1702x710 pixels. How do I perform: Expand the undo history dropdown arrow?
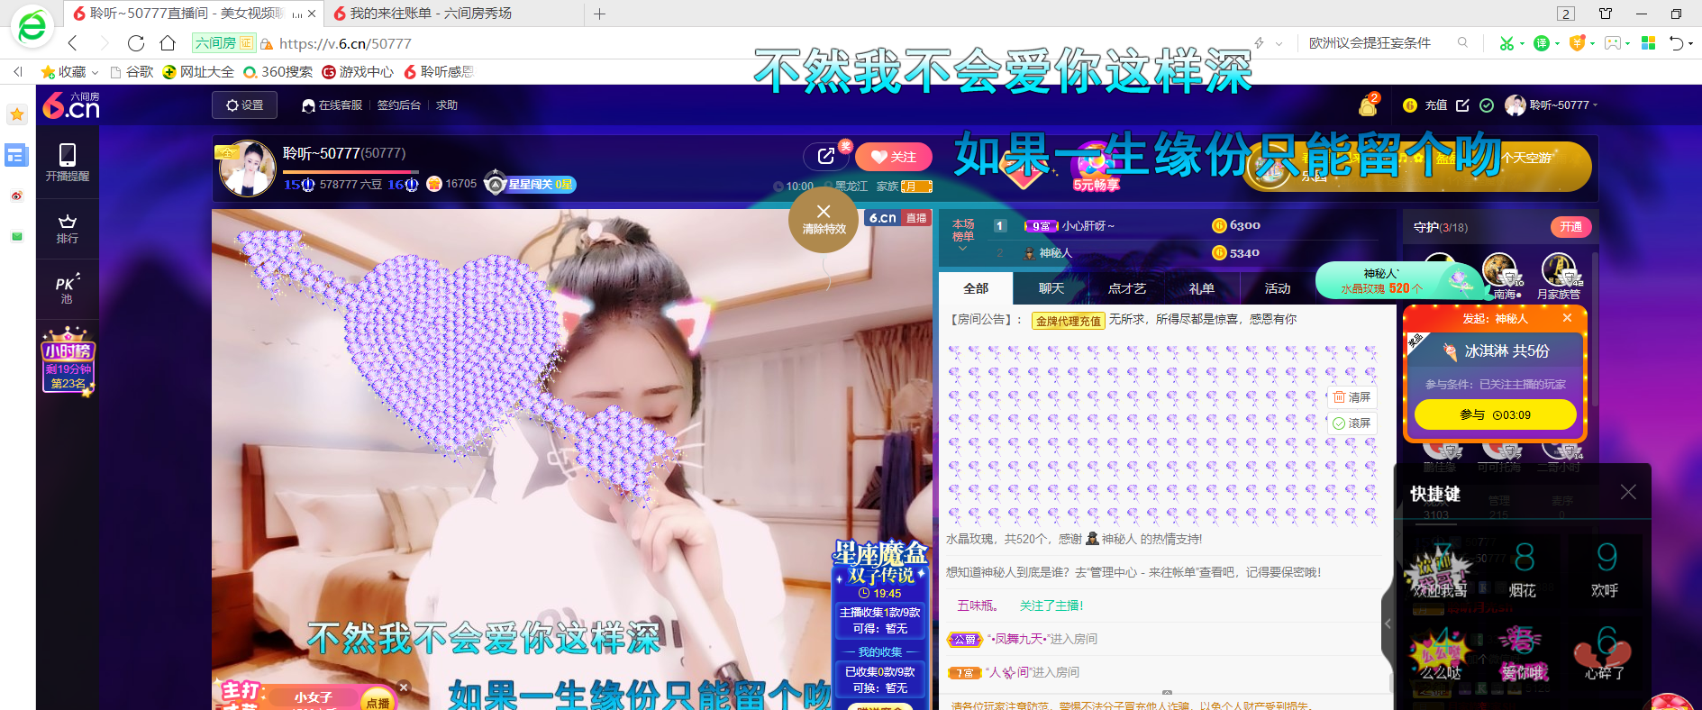tap(1690, 43)
